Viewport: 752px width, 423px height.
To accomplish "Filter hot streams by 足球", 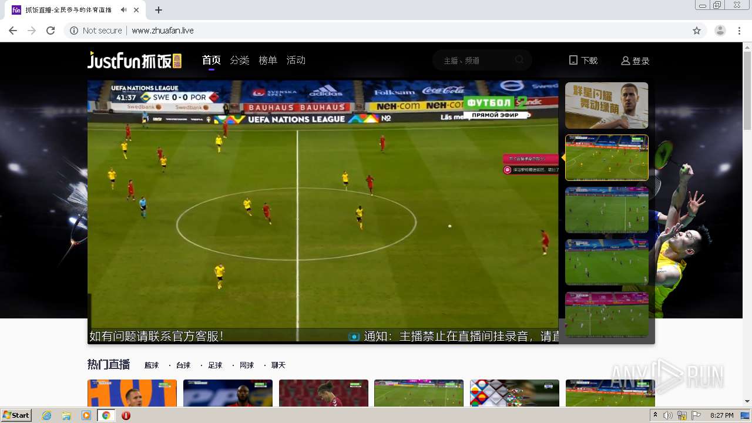I will pos(215,365).
